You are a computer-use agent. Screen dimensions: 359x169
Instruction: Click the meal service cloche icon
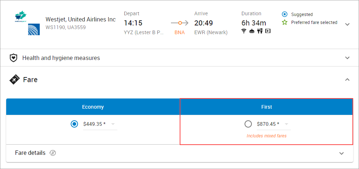(252, 31)
